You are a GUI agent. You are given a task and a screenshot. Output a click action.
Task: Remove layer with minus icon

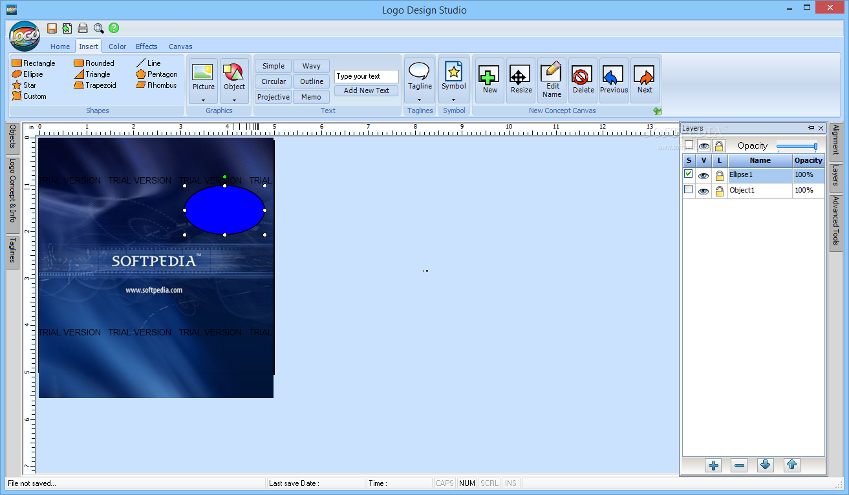[740, 465]
